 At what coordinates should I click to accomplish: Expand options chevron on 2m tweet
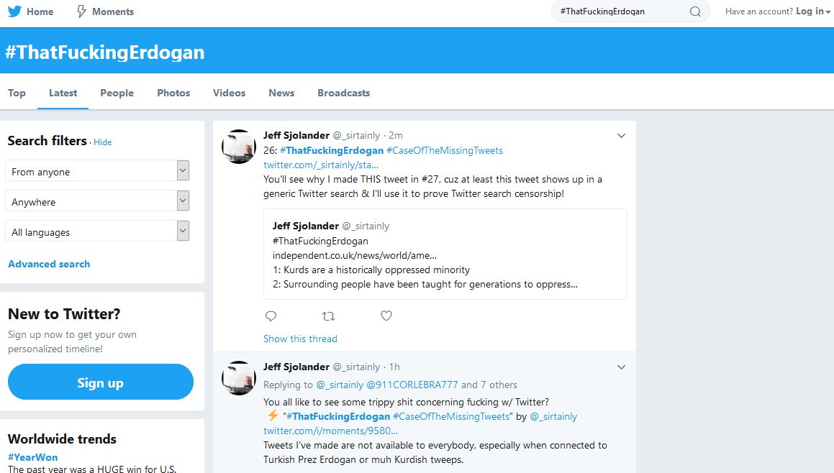pos(621,136)
